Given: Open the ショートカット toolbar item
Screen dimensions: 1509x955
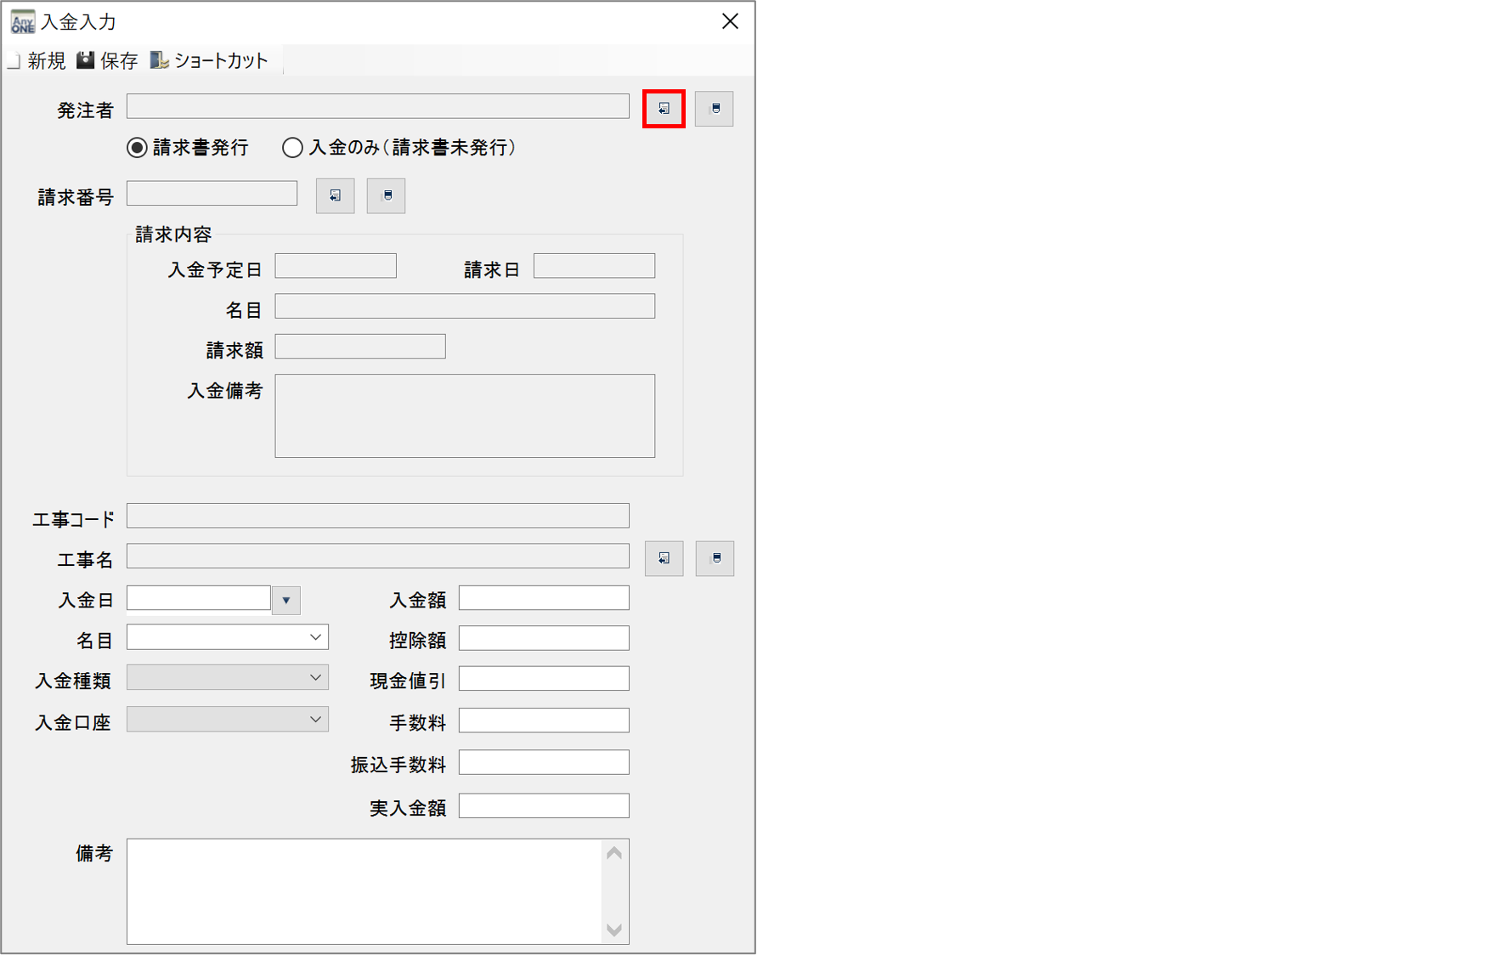Looking at the screenshot, I should (x=209, y=60).
